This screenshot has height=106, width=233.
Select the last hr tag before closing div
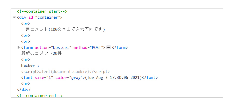pyautogui.click(x=26, y=84)
